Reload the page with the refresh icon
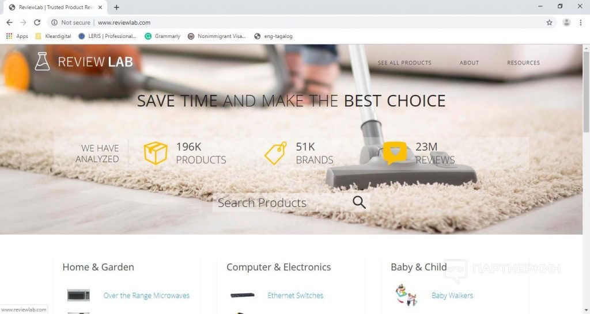 click(x=37, y=22)
